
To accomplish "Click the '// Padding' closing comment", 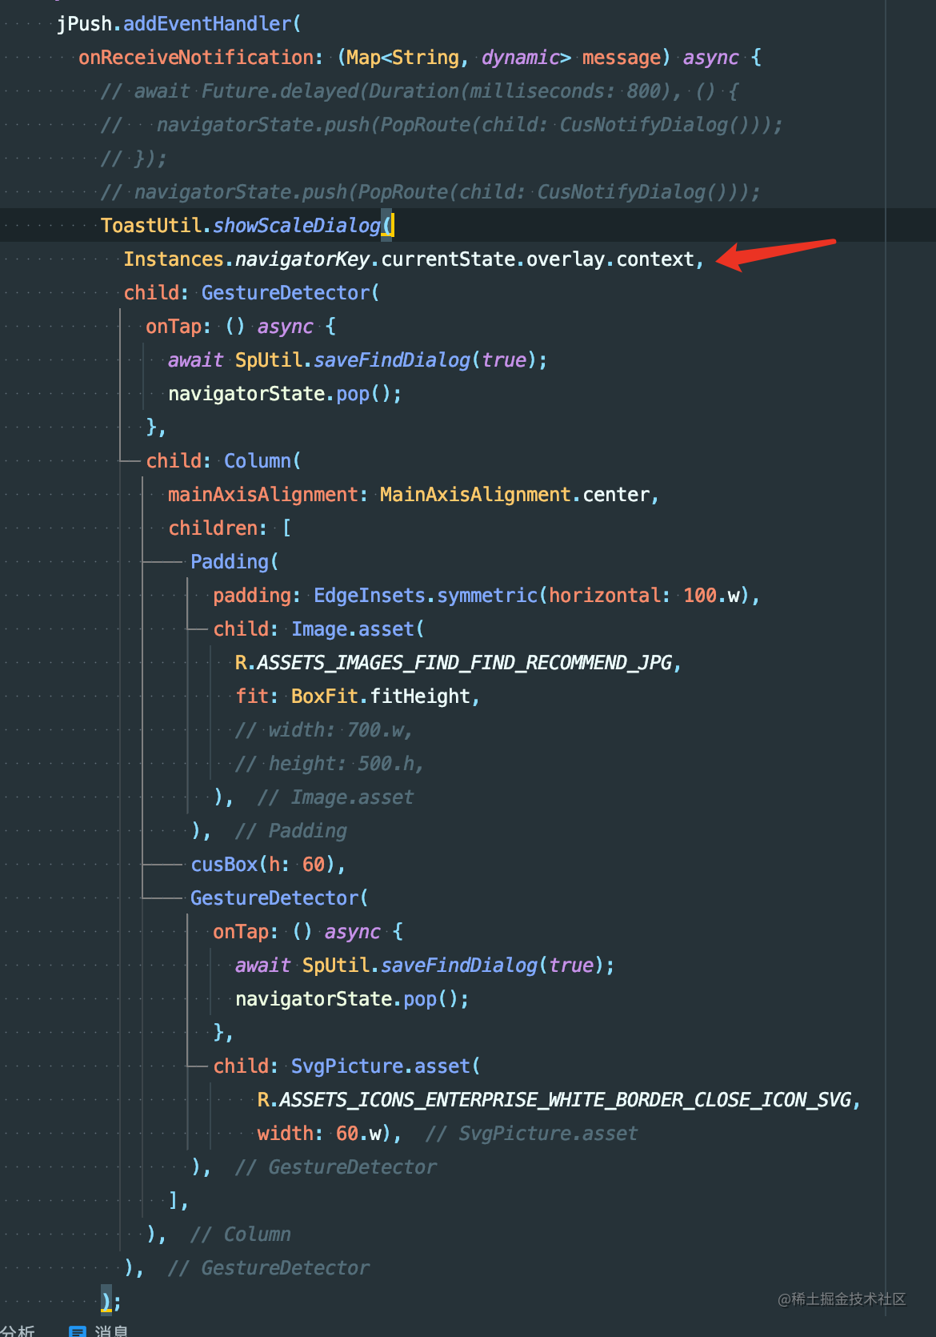I will click(x=291, y=831).
